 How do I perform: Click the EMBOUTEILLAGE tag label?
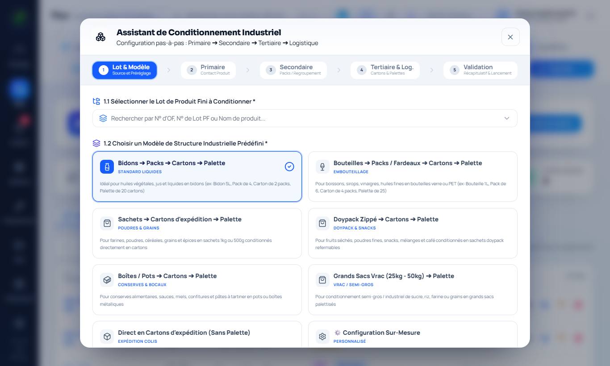(351, 172)
